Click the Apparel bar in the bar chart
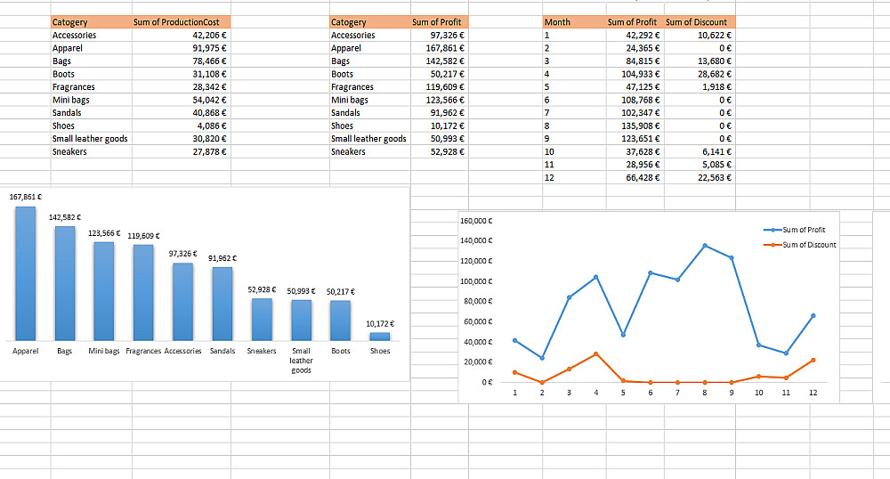 [x=26, y=273]
